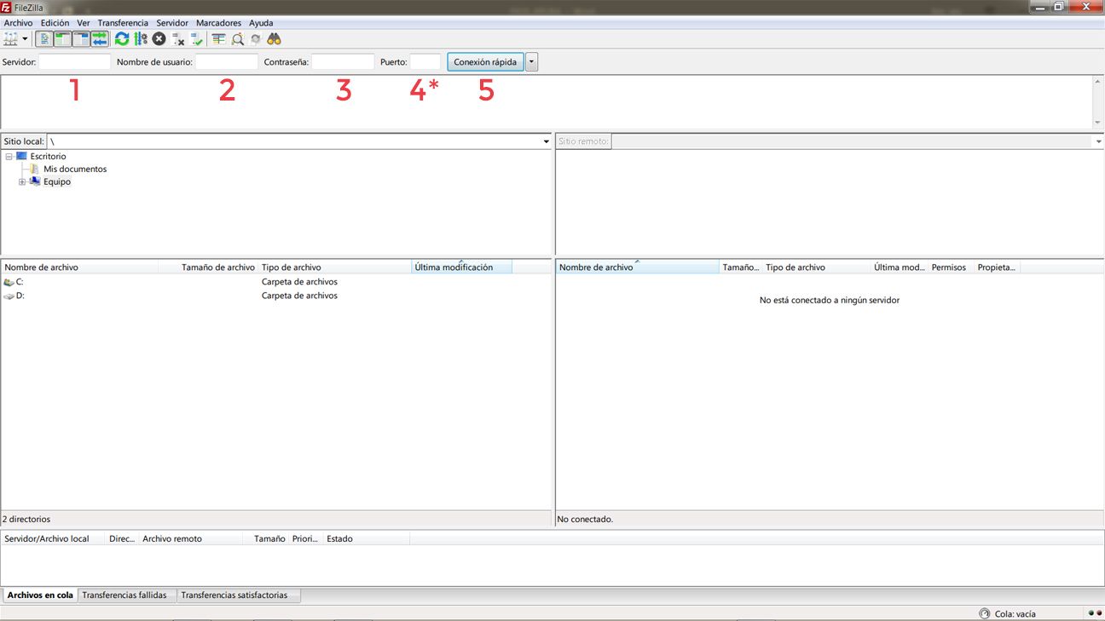The width and height of the screenshot is (1105, 621).
Task: Toggle processing of the transfer queue
Action: pos(141,39)
